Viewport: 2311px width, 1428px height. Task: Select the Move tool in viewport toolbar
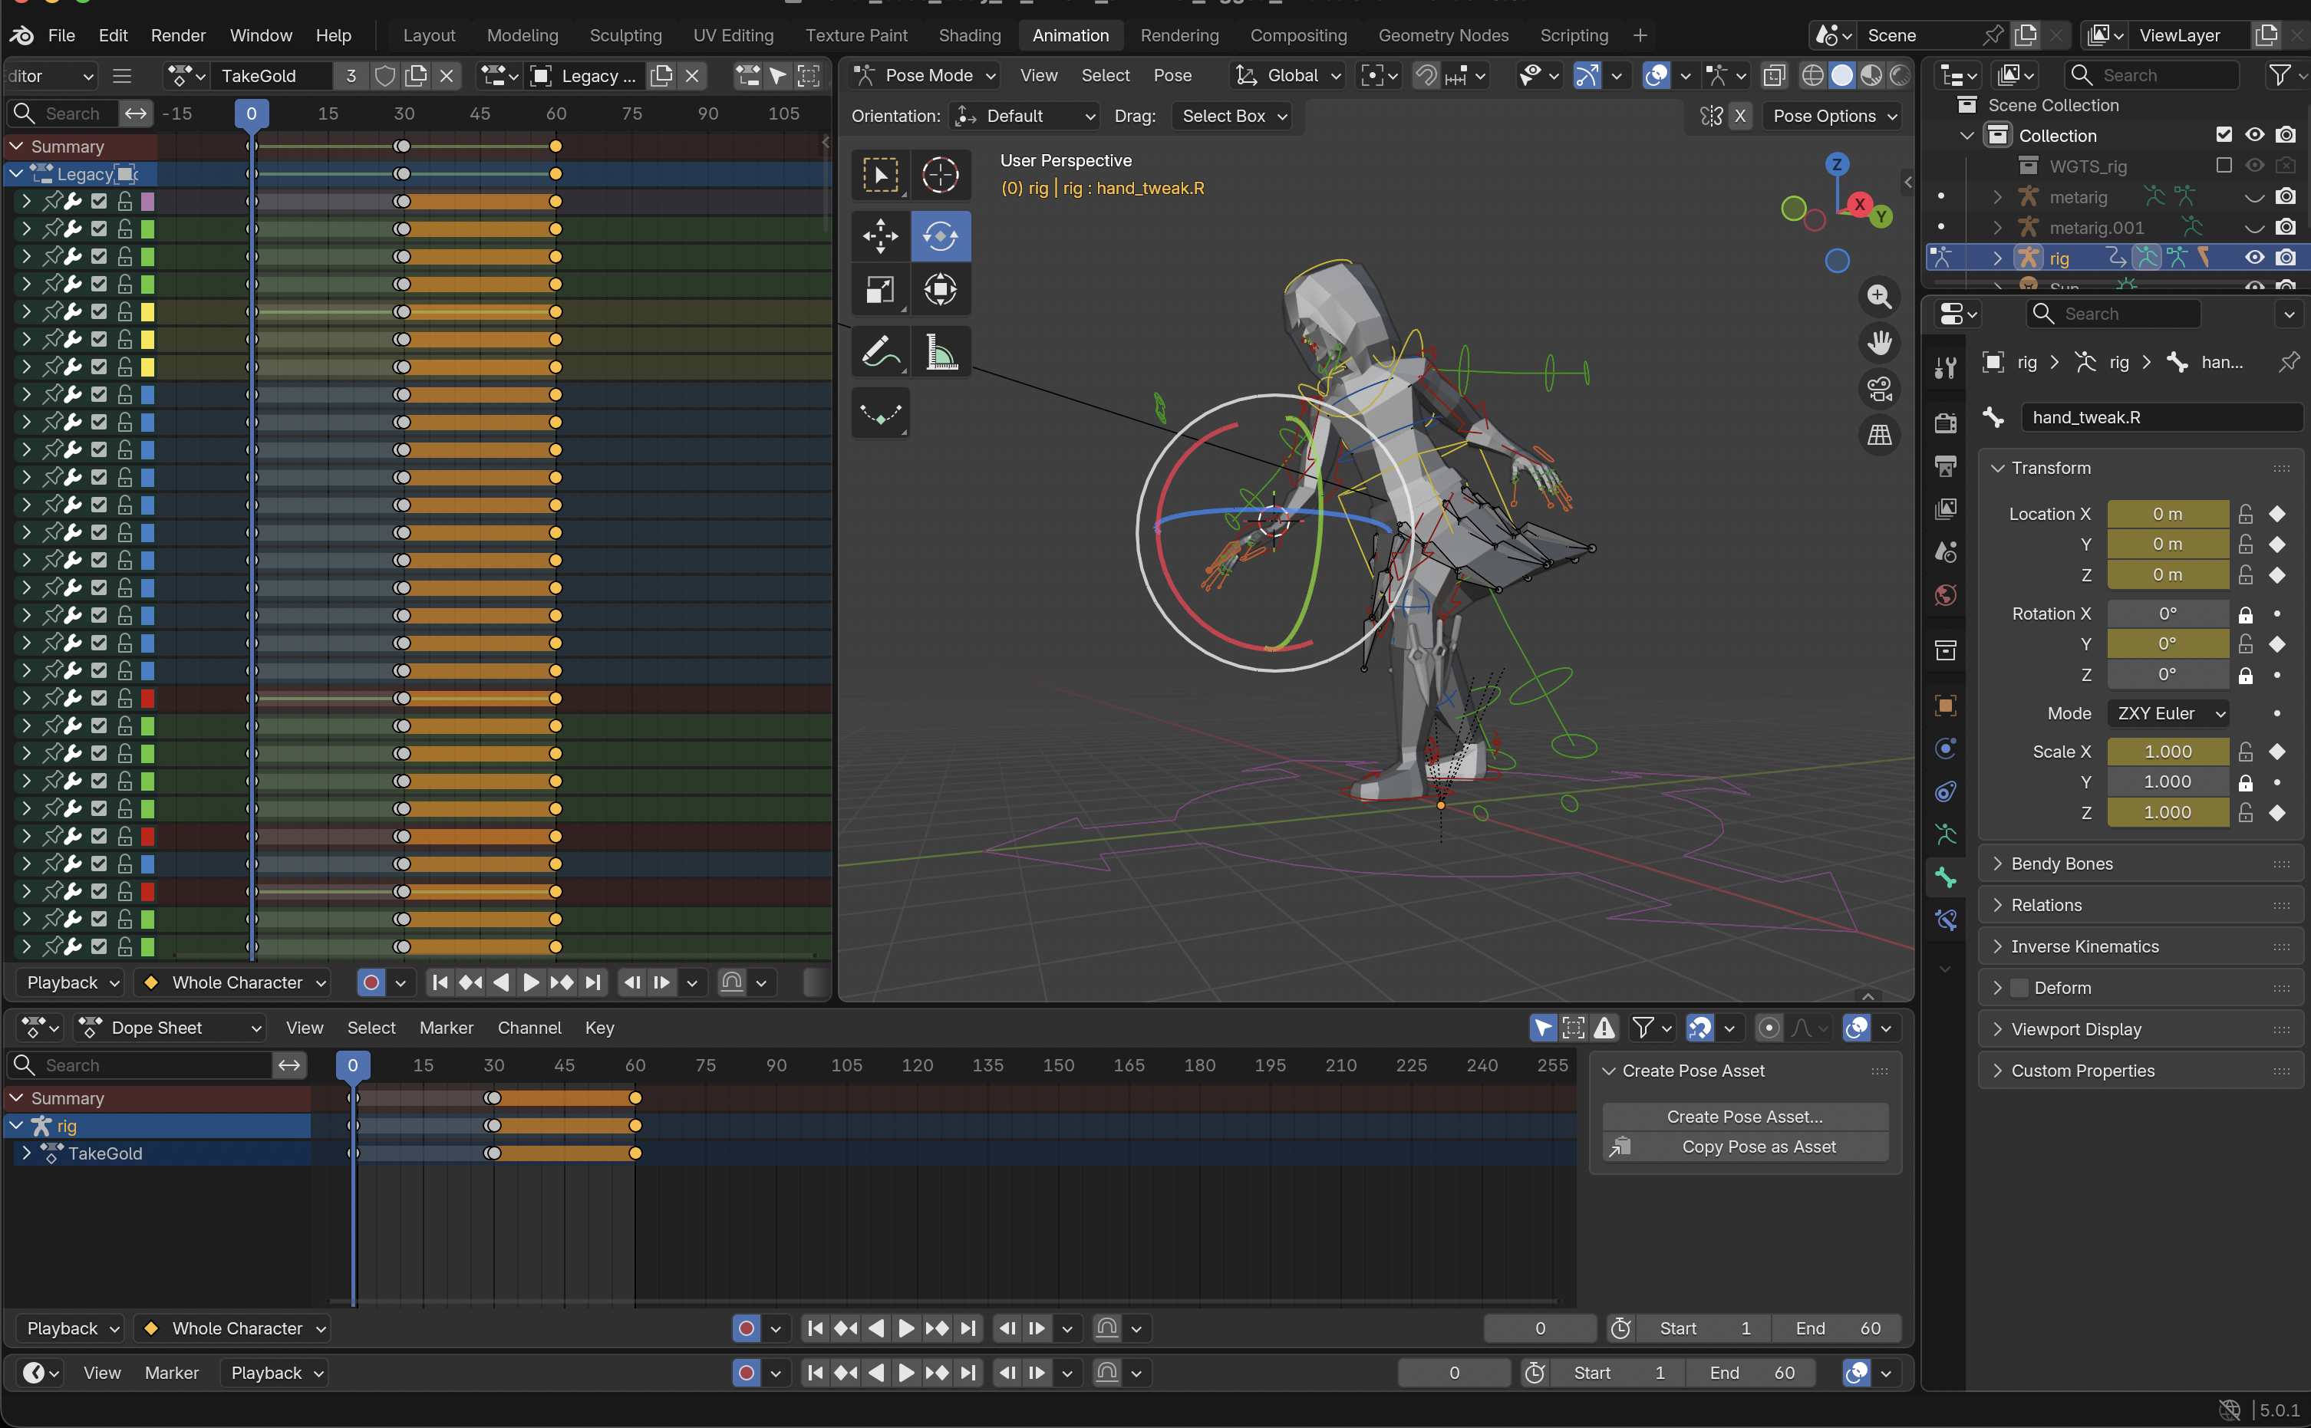point(879,235)
